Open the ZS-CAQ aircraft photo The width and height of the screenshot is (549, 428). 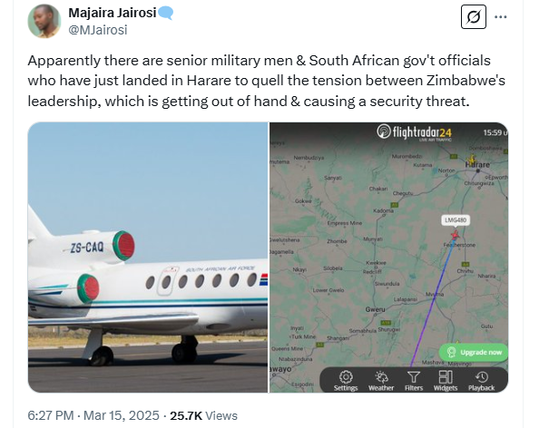click(x=148, y=258)
